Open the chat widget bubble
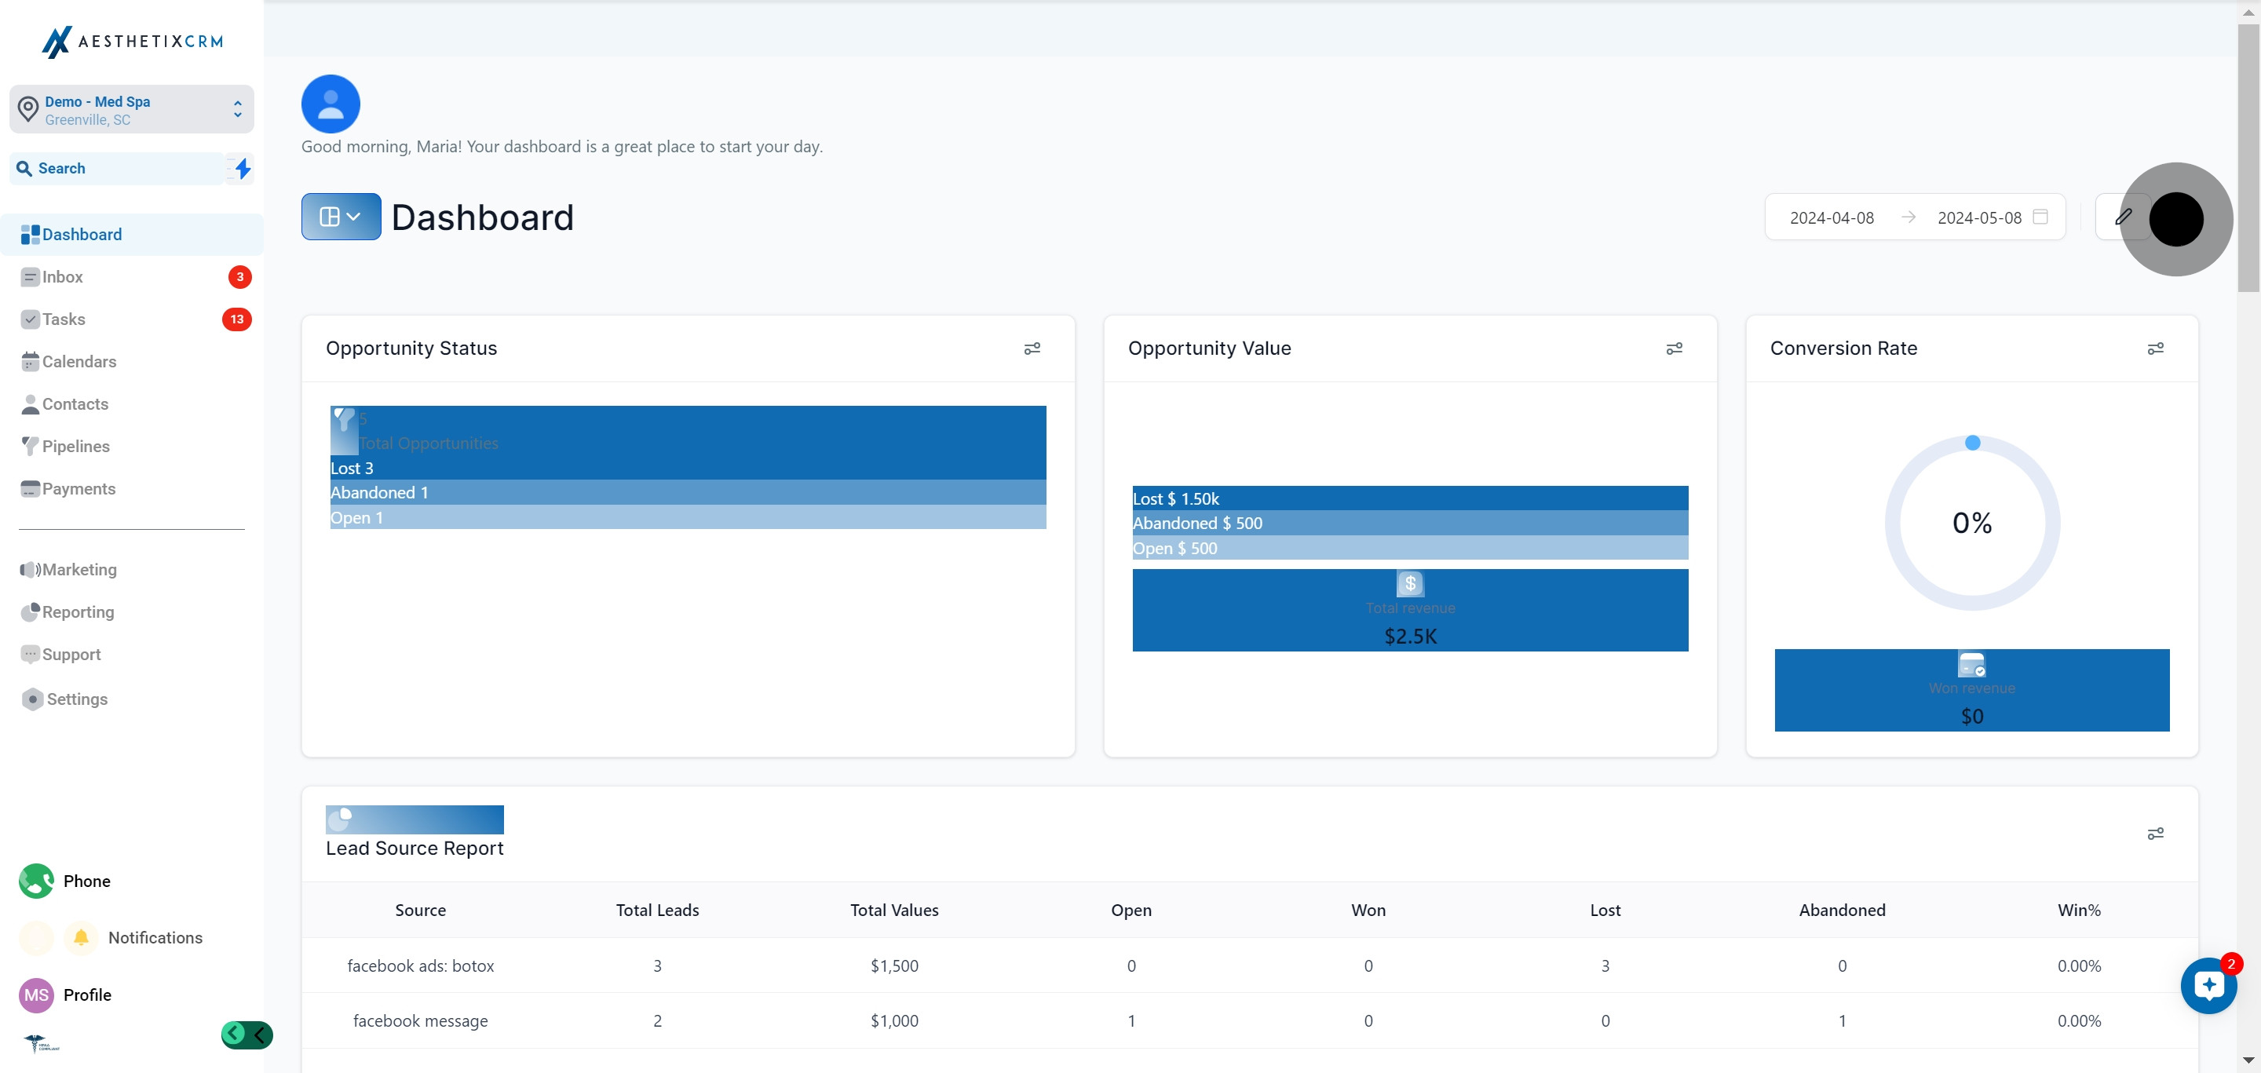The height and width of the screenshot is (1073, 2261). 2208,985
